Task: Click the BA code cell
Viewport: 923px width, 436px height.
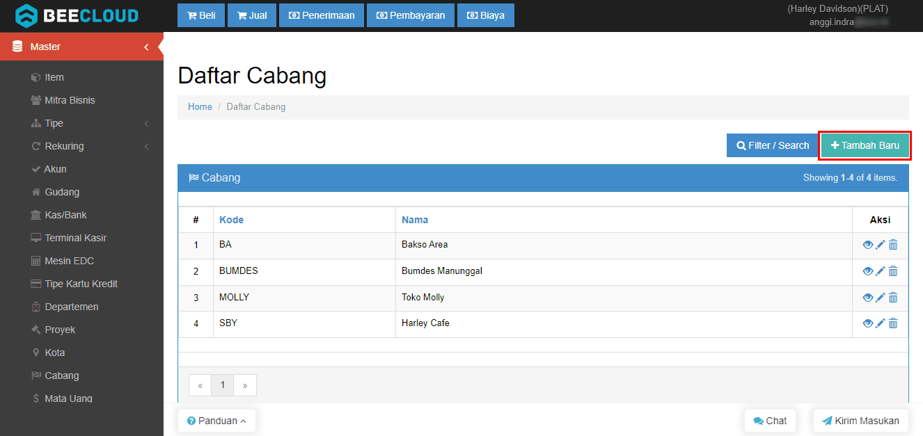Action: coord(304,245)
